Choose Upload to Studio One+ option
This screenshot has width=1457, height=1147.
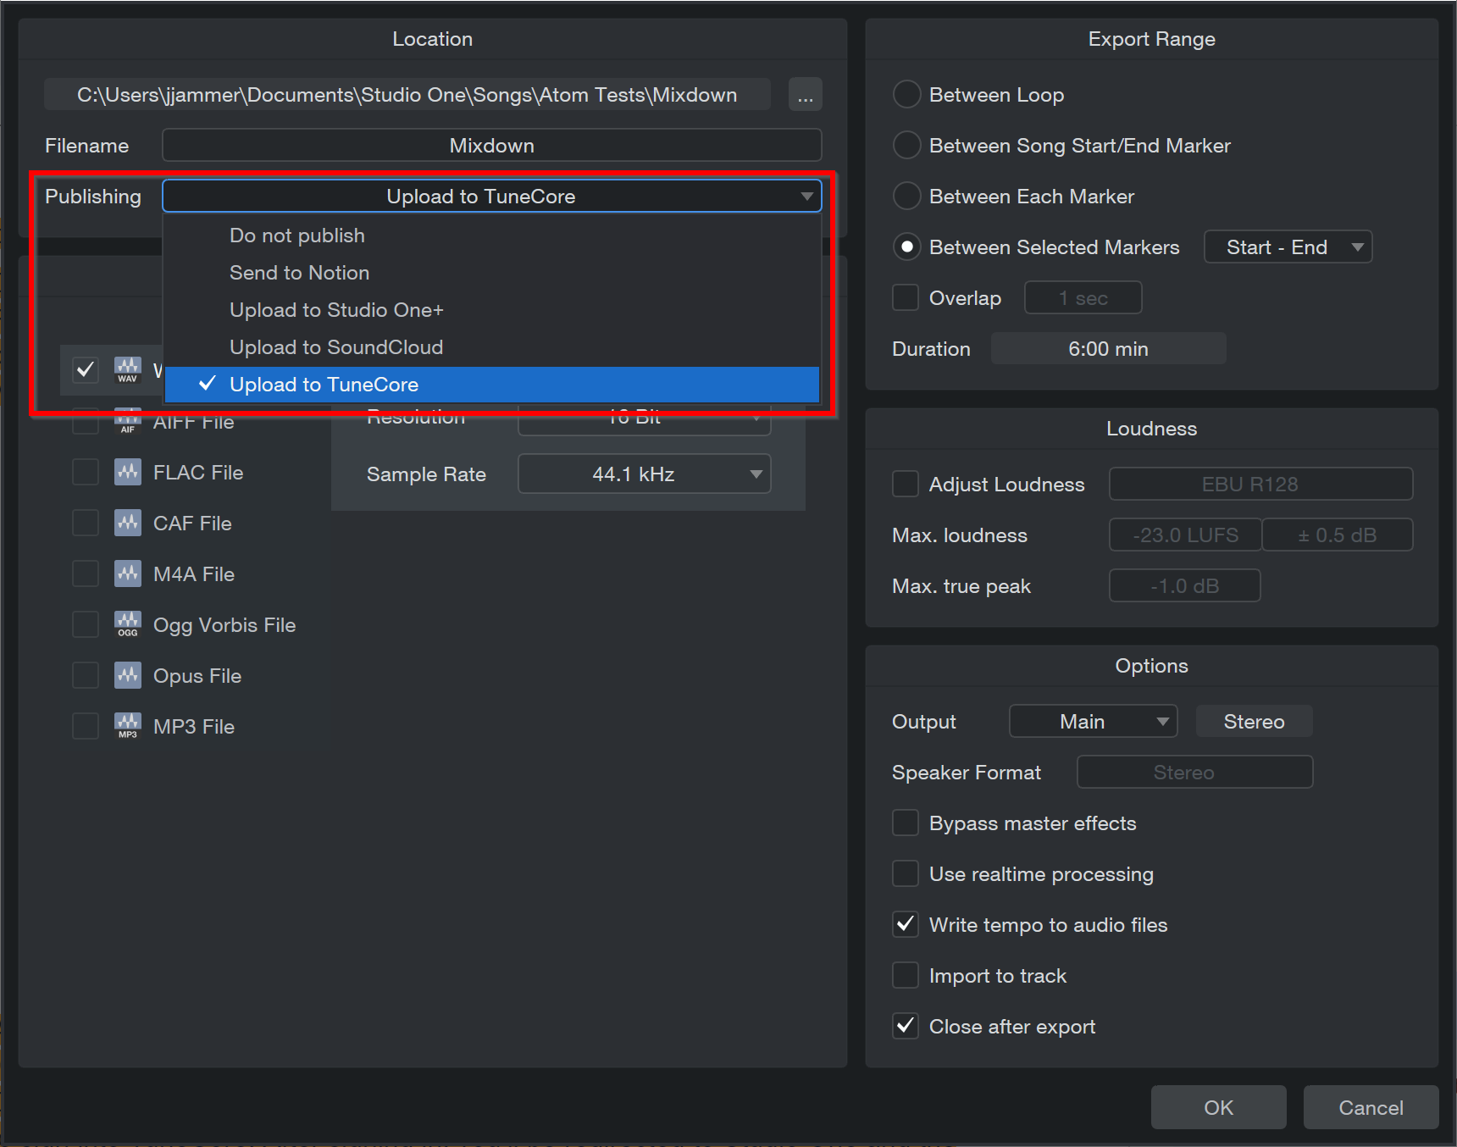[x=492, y=310]
